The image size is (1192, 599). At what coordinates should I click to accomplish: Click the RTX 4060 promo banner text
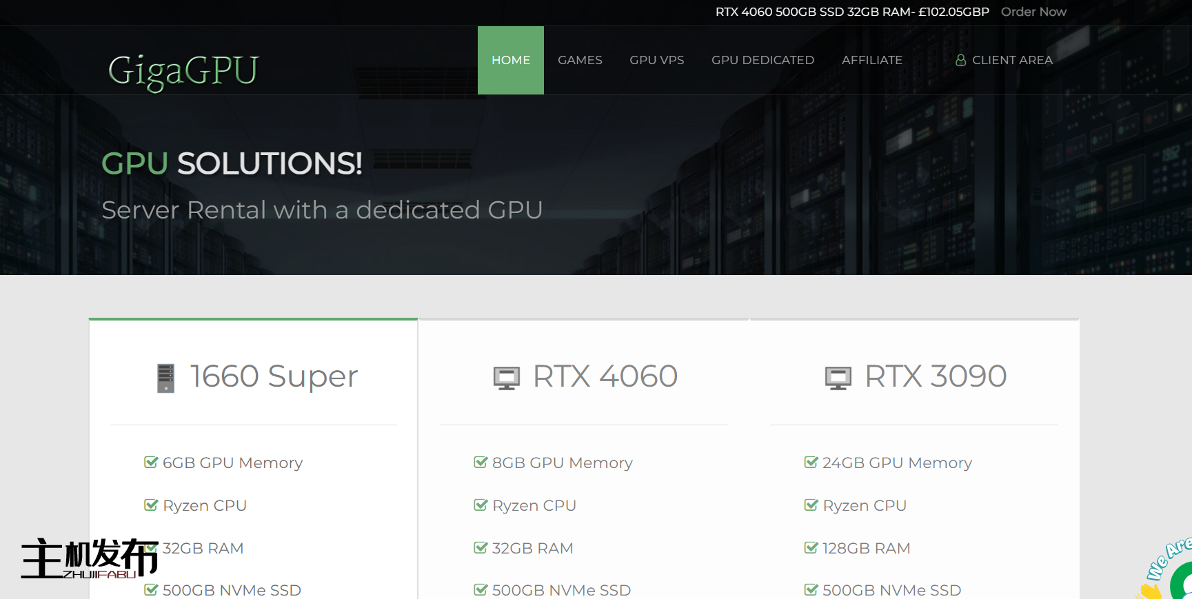click(x=852, y=12)
